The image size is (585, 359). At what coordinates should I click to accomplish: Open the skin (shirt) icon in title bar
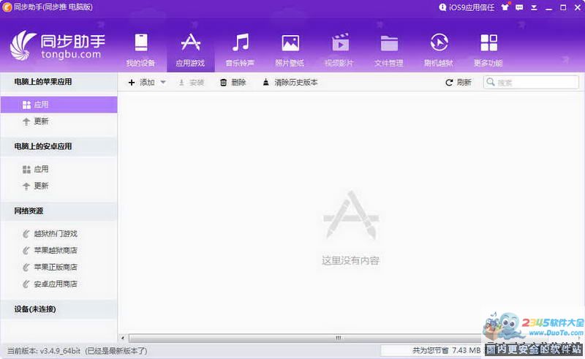point(505,7)
